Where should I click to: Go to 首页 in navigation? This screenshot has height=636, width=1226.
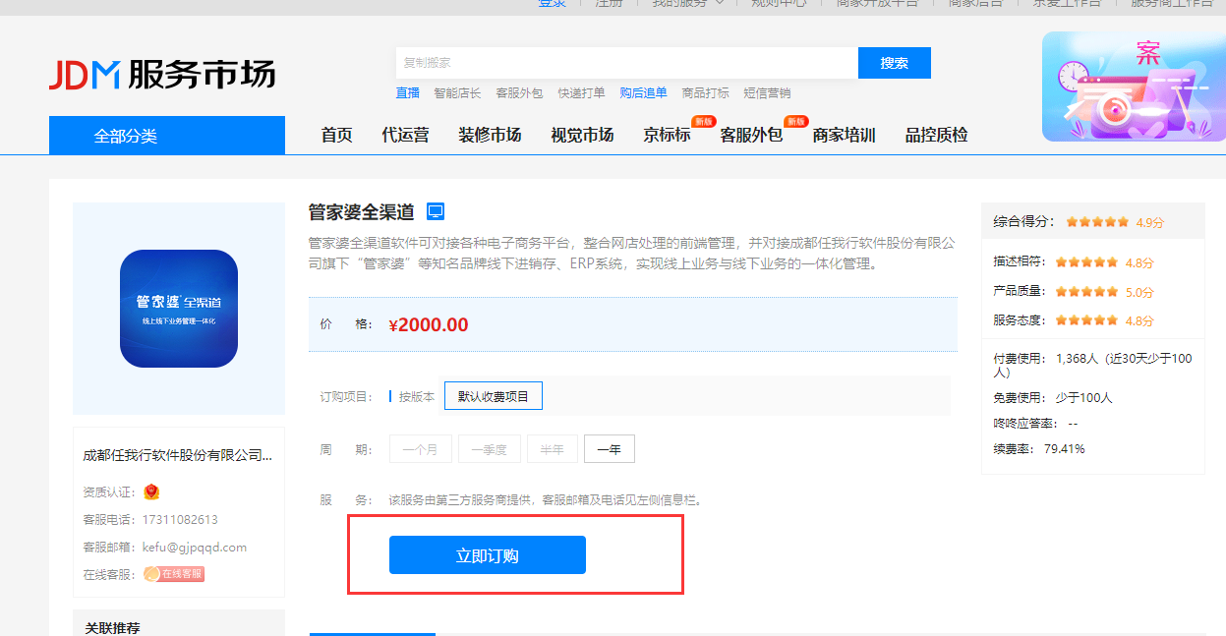[336, 136]
